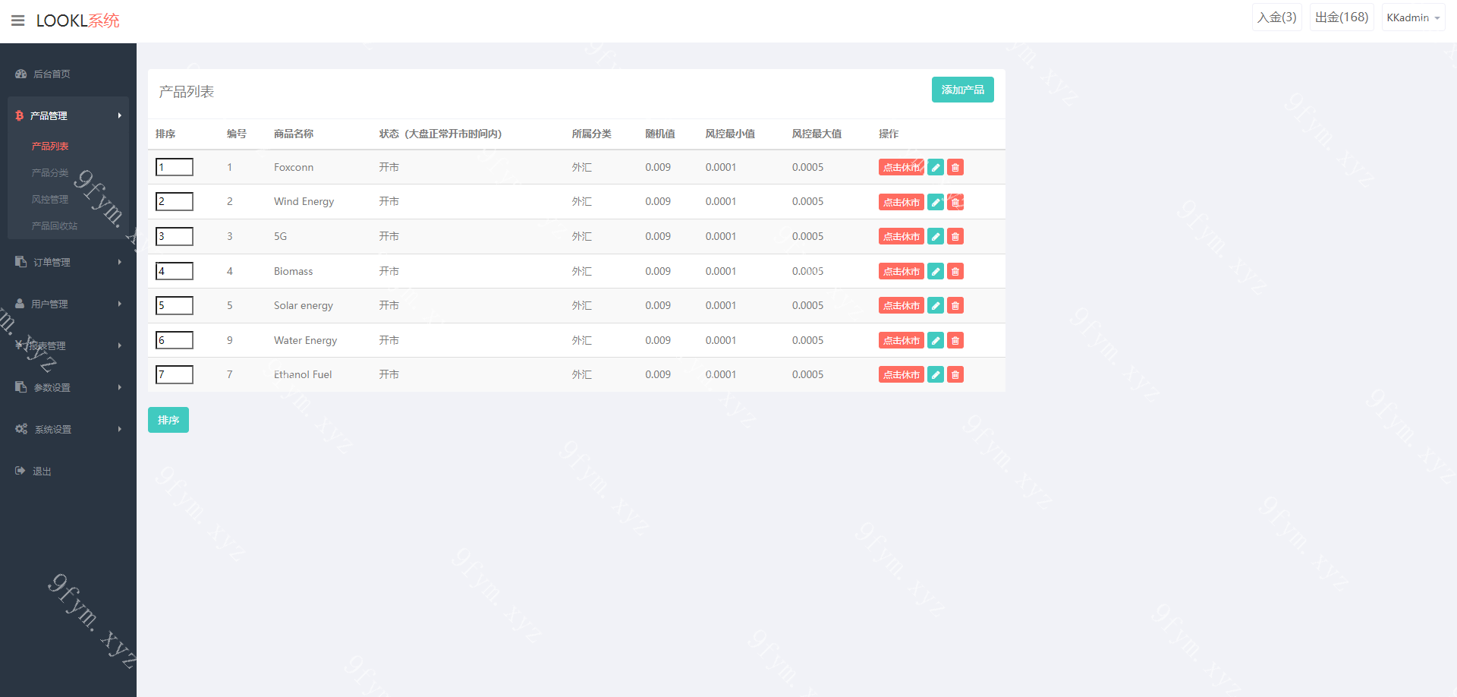
Task: Focus the sort field for Solar energy
Action: pyautogui.click(x=175, y=305)
